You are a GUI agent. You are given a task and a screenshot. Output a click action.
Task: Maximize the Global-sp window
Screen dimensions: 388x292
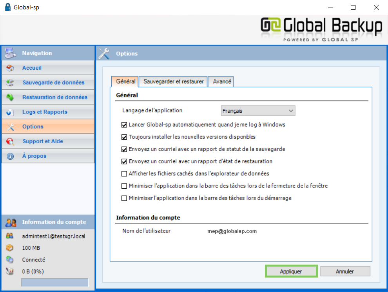click(353, 7)
